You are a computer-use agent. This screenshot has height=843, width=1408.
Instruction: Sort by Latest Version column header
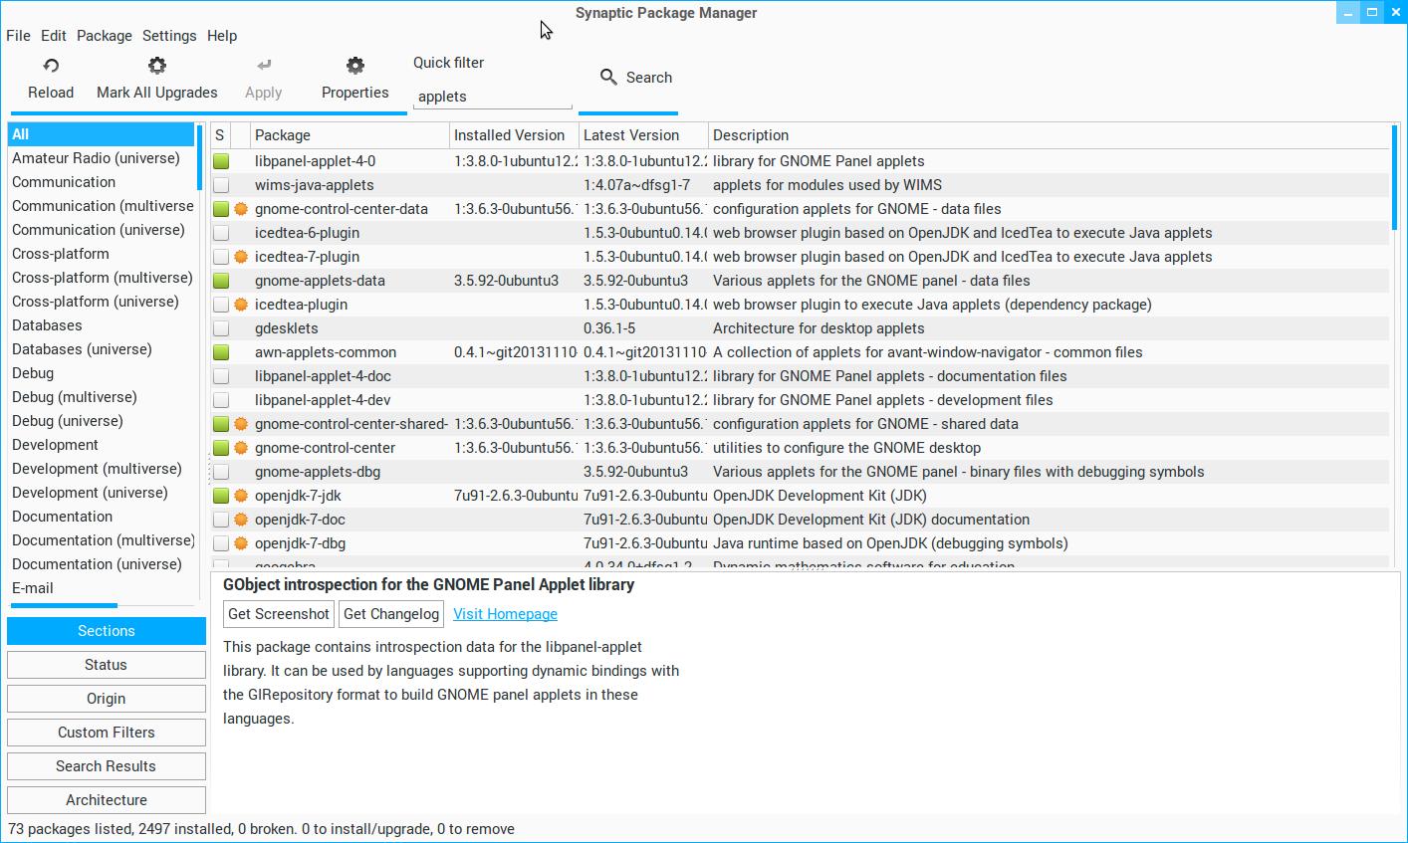tap(641, 135)
